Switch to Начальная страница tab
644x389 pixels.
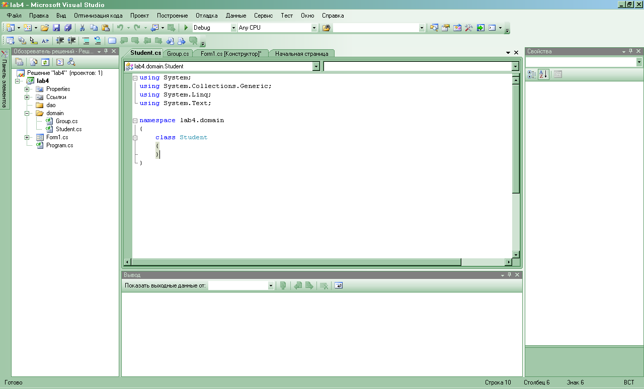click(x=301, y=53)
